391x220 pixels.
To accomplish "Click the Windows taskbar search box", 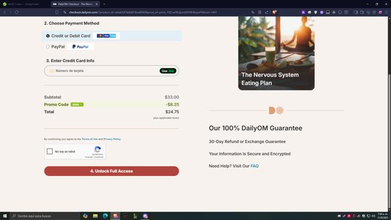I will coord(45,216).
